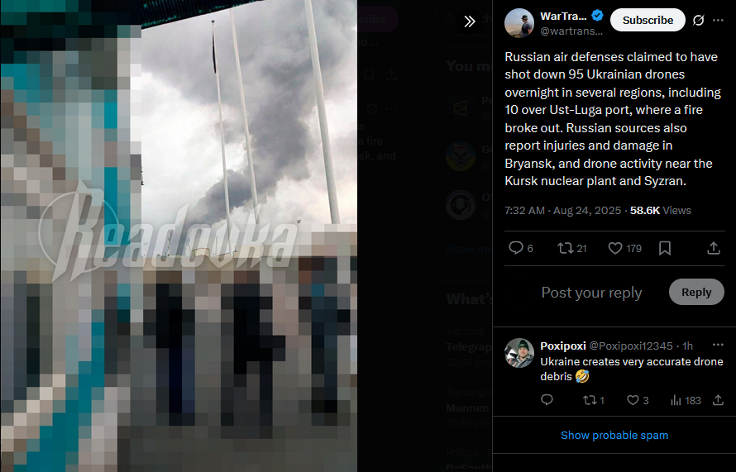View analytics of Poxipoxi's reply
Image resolution: width=736 pixels, height=472 pixels.
pyautogui.click(x=686, y=400)
